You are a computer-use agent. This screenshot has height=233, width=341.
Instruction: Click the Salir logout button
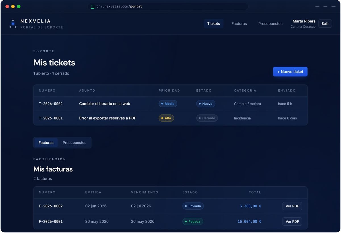click(x=325, y=24)
